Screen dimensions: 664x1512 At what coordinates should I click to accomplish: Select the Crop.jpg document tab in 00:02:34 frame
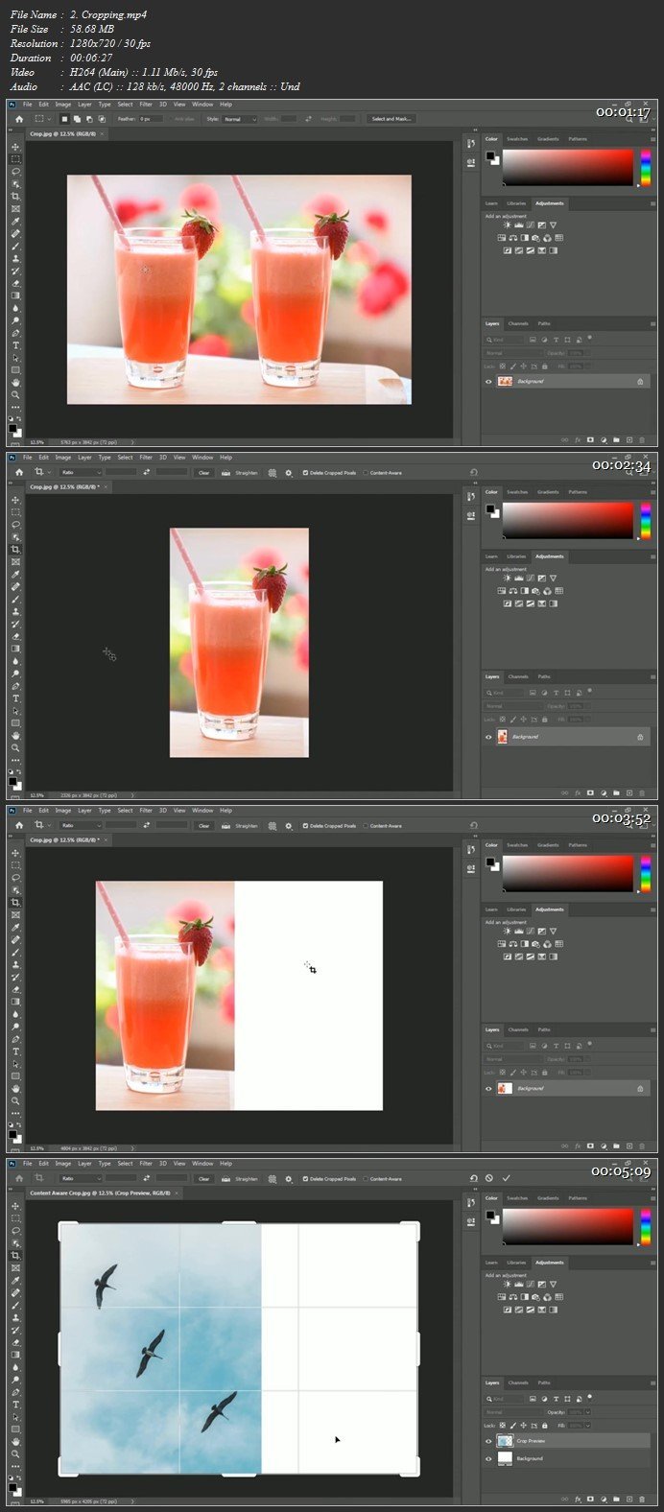pyautogui.click(x=67, y=487)
